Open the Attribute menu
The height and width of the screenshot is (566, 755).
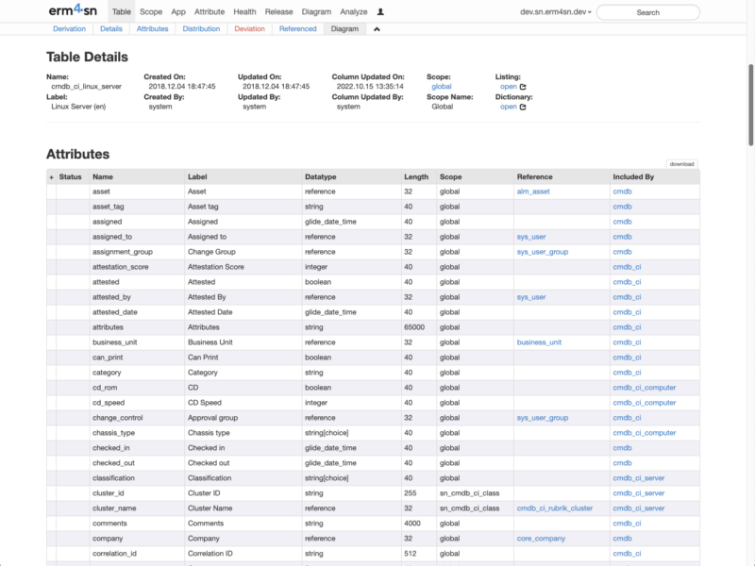coord(209,12)
